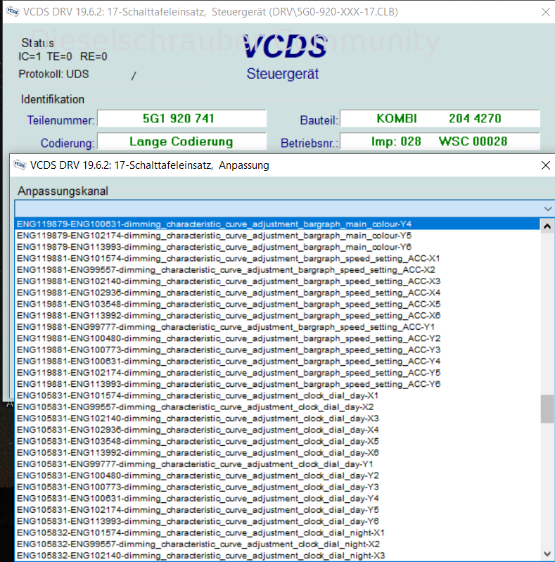
Task: Select bargraph_speed_setting_ACC-Y5 entry
Action: 277,373
